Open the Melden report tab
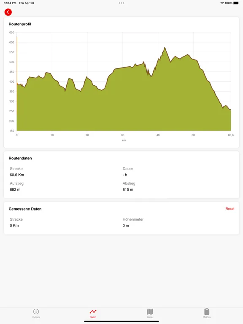This screenshot has height=324, width=243. click(x=207, y=313)
